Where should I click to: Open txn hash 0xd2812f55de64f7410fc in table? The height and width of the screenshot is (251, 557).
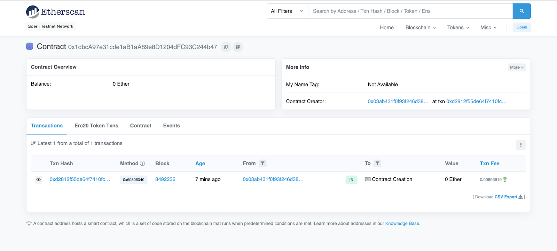point(80,179)
